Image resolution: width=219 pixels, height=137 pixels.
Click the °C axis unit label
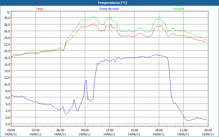pyautogui.click(x=8, y=13)
